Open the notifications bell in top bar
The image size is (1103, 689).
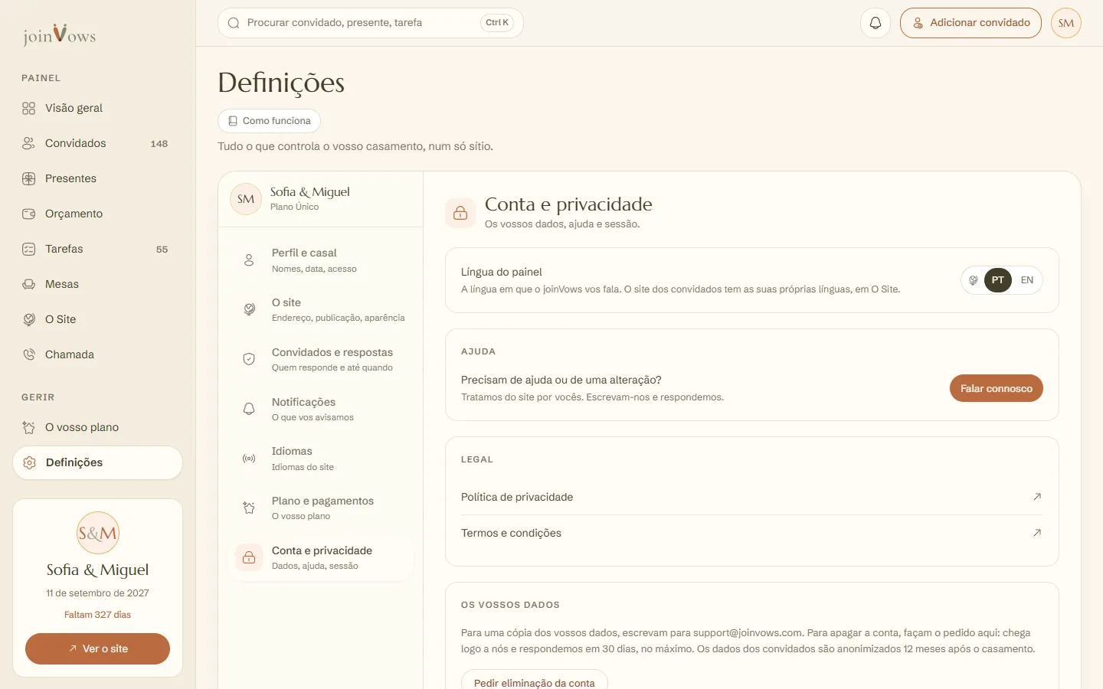click(x=876, y=23)
